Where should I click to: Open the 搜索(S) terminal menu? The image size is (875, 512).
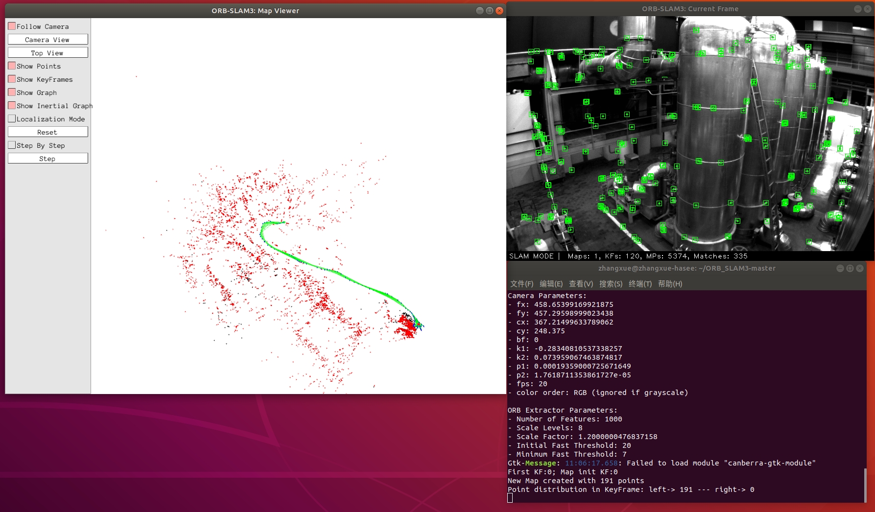(x=611, y=284)
